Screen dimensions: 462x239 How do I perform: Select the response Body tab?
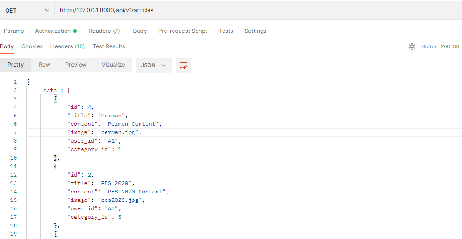click(x=7, y=46)
